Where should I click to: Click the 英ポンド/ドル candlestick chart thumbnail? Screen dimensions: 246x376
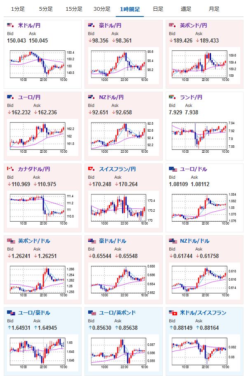(42, 281)
